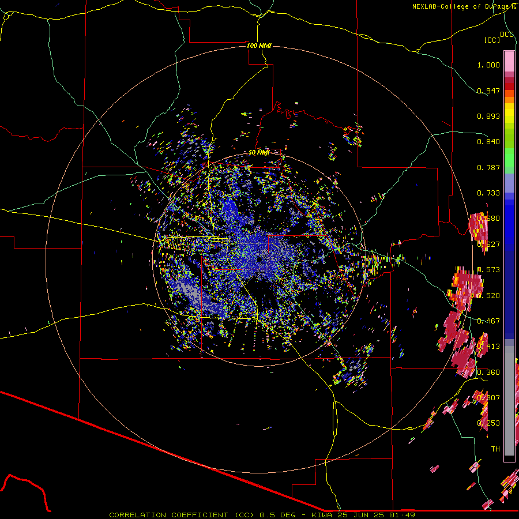519x519 pixels.
Task: Click the 0.573 scale value
Action: 488,270
